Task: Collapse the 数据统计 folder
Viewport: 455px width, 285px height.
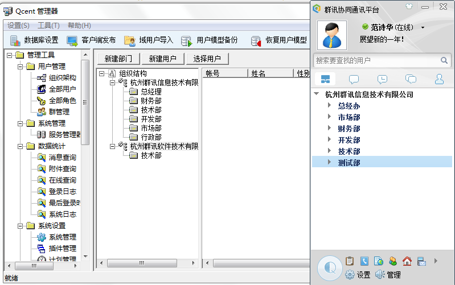Action: coord(20,146)
